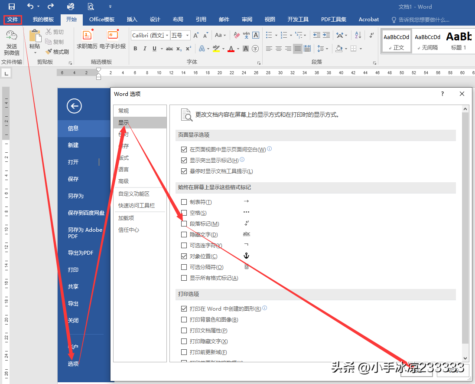The image size is (475, 384).
Task: Click the back arrow in File menu
Action: click(x=74, y=106)
